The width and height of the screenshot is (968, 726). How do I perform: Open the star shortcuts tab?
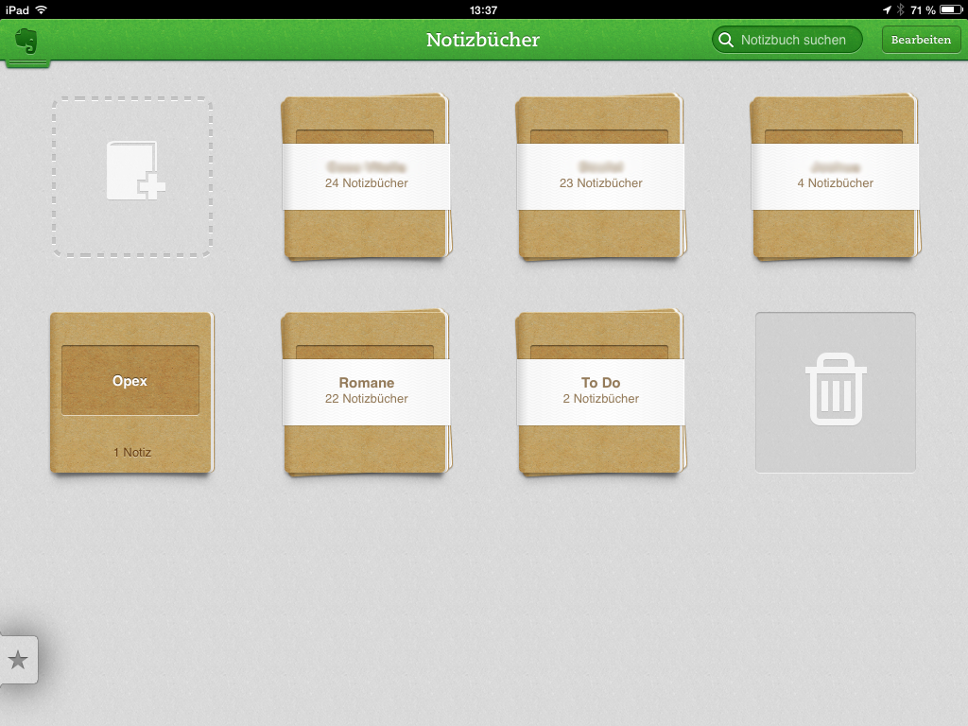(x=18, y=660)
